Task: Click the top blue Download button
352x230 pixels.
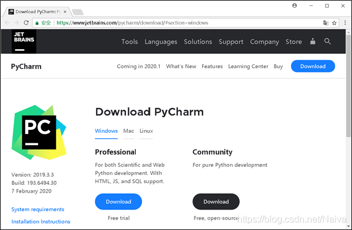Action: coord(313,66)
